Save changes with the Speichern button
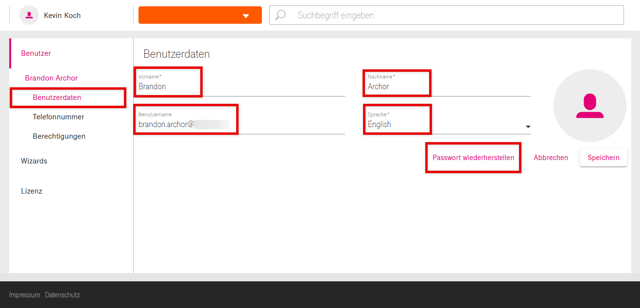Viewport: 640px width, 308px height. (603, 158)
